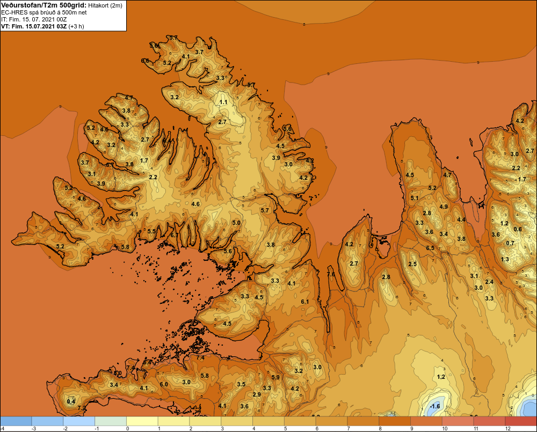Click the '0.4' temperature value
537x432 pixels.
[x=71, y=401]
